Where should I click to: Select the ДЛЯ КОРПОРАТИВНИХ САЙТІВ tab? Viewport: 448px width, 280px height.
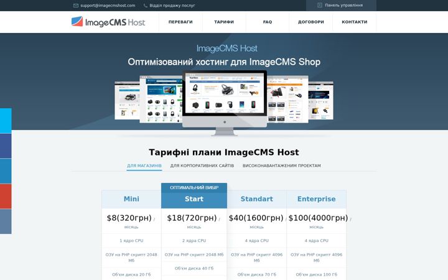(202, 166)
